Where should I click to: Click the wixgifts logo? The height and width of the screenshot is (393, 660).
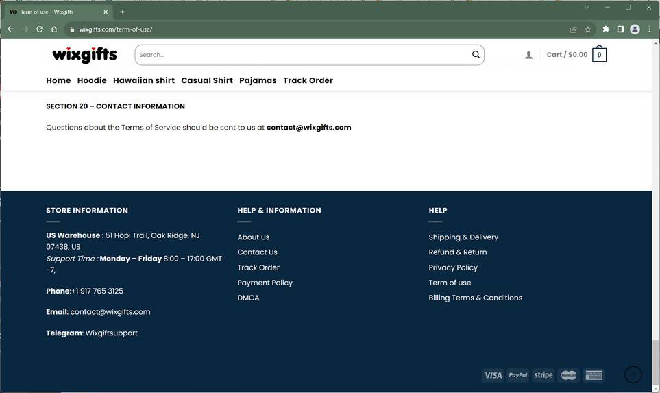click(84, 55)
